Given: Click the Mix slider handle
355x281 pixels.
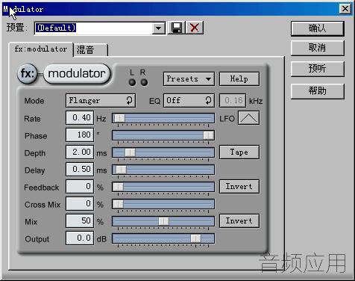Looking at the screenshot, I should [x=163, y=221].
